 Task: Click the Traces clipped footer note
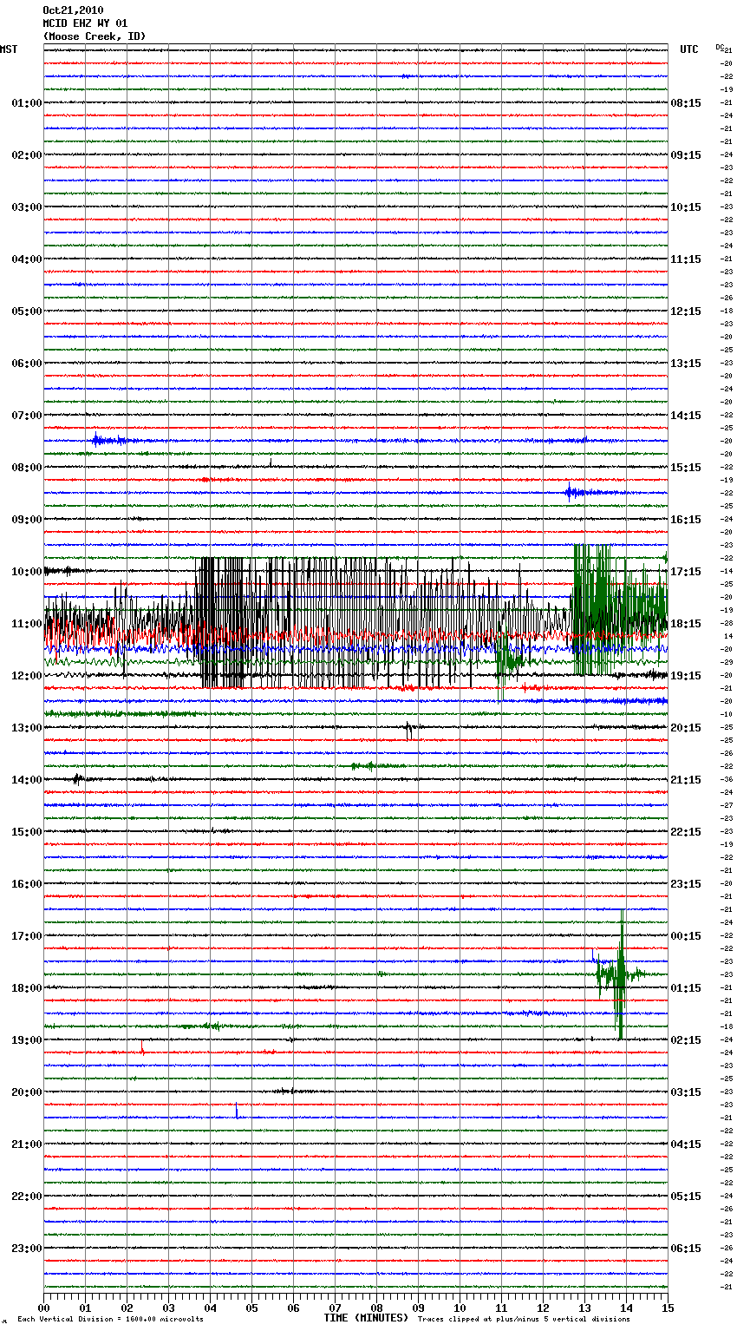(x=524, y=1320)
